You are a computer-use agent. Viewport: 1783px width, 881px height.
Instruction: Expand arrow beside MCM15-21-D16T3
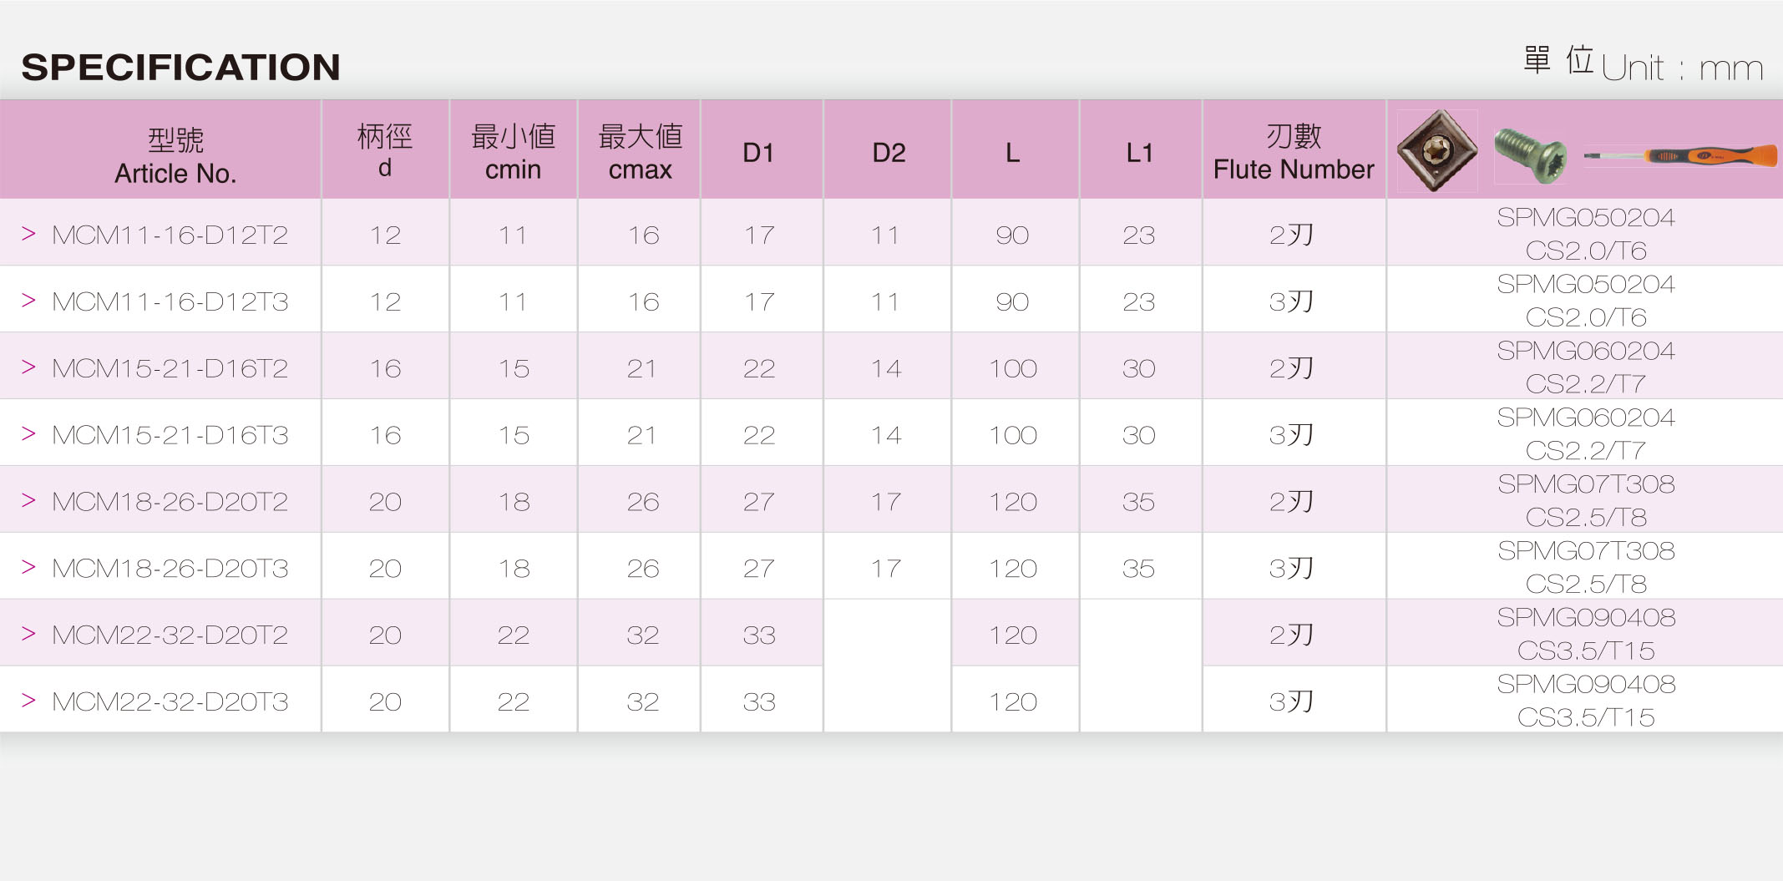point(28,433)
